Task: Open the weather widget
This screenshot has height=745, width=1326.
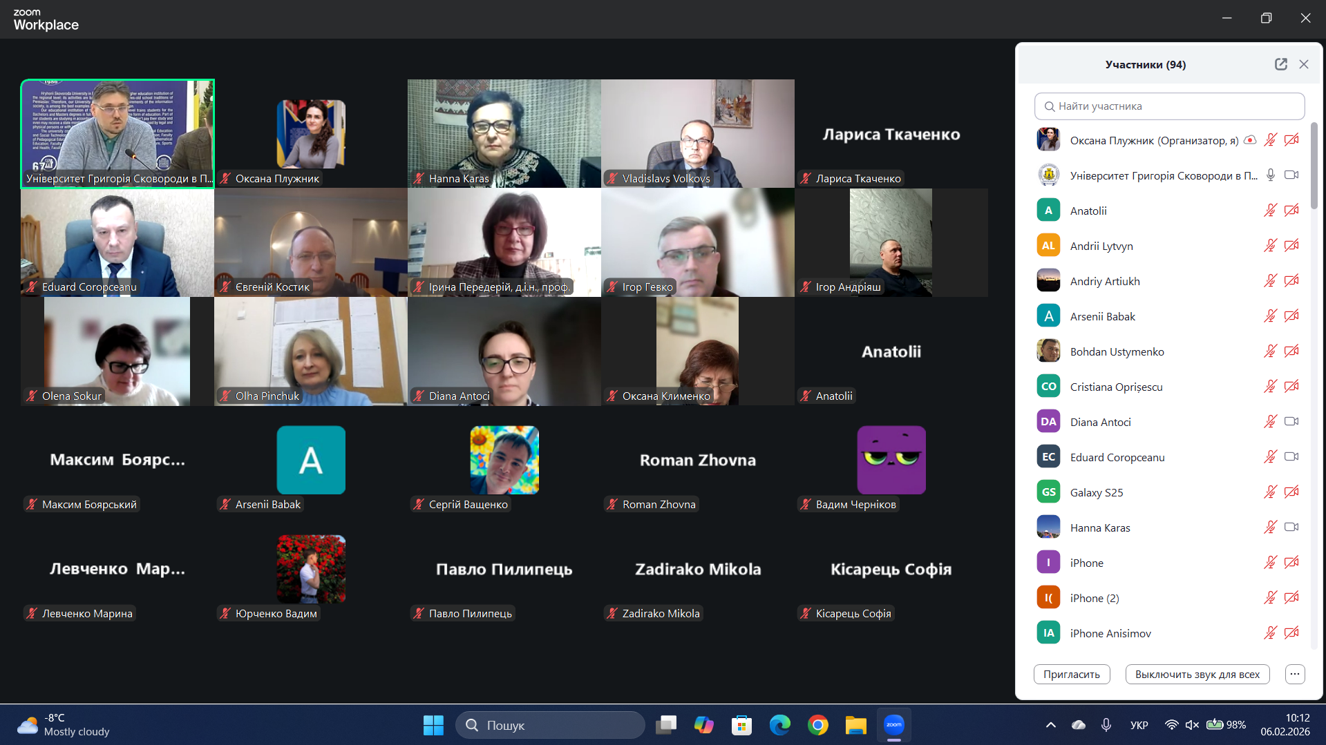Action: click(x=64, y=725)
